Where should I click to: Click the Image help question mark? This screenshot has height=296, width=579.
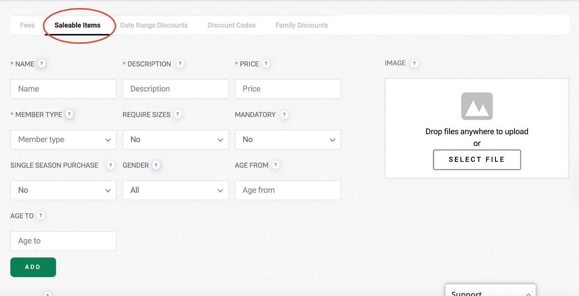[414, 64]
